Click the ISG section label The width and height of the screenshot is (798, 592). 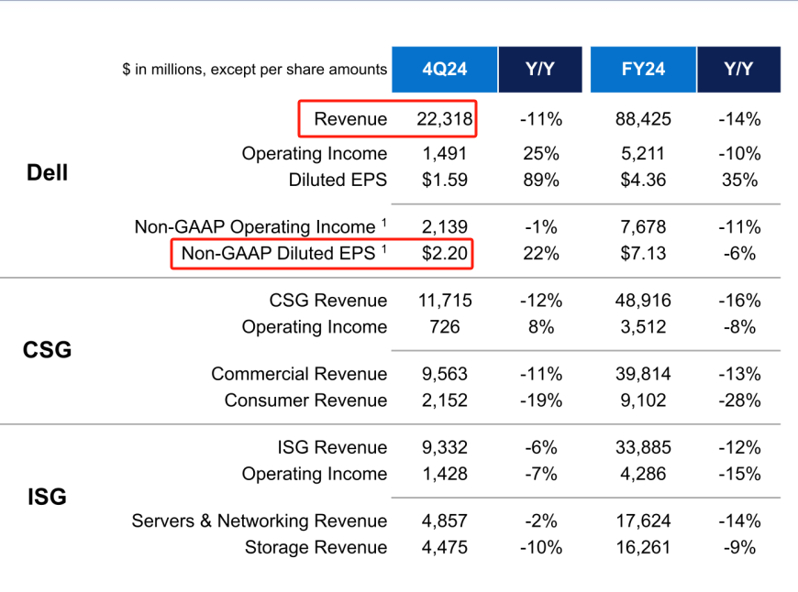[47, 497]
